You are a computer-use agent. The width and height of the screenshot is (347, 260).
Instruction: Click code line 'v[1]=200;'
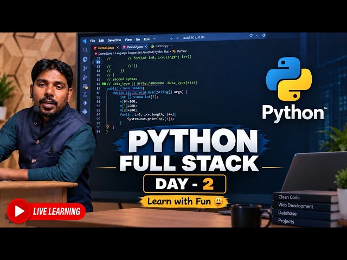click(128, 106)
